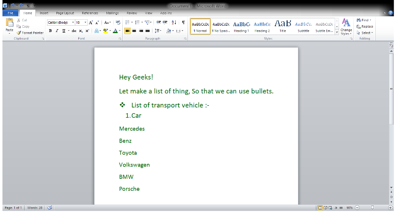Expand the Styles gallery More arrow

(337, 32)
